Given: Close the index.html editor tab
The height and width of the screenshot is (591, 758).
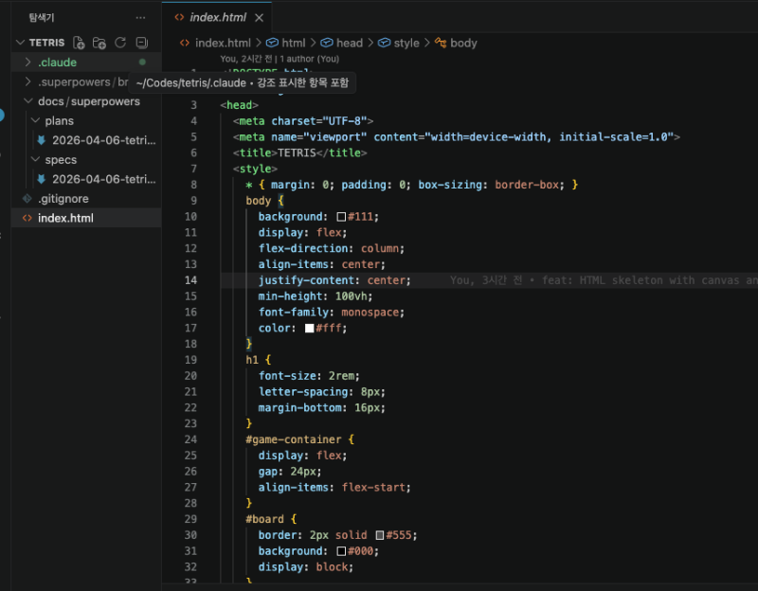Looking at the screenshot, I should [260, 18].
